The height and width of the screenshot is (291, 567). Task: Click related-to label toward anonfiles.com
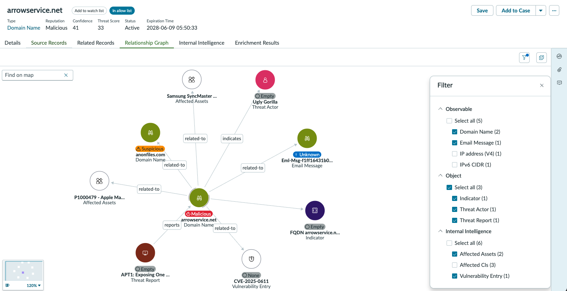[x=175, y=165]
